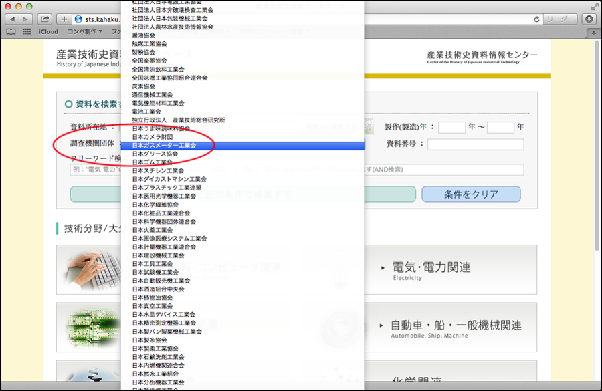Image resolution: width=602 pixels, height=391 pixels.
Task: Select 日本ガスメーター工業会 in the list
Action: (243, 146)
